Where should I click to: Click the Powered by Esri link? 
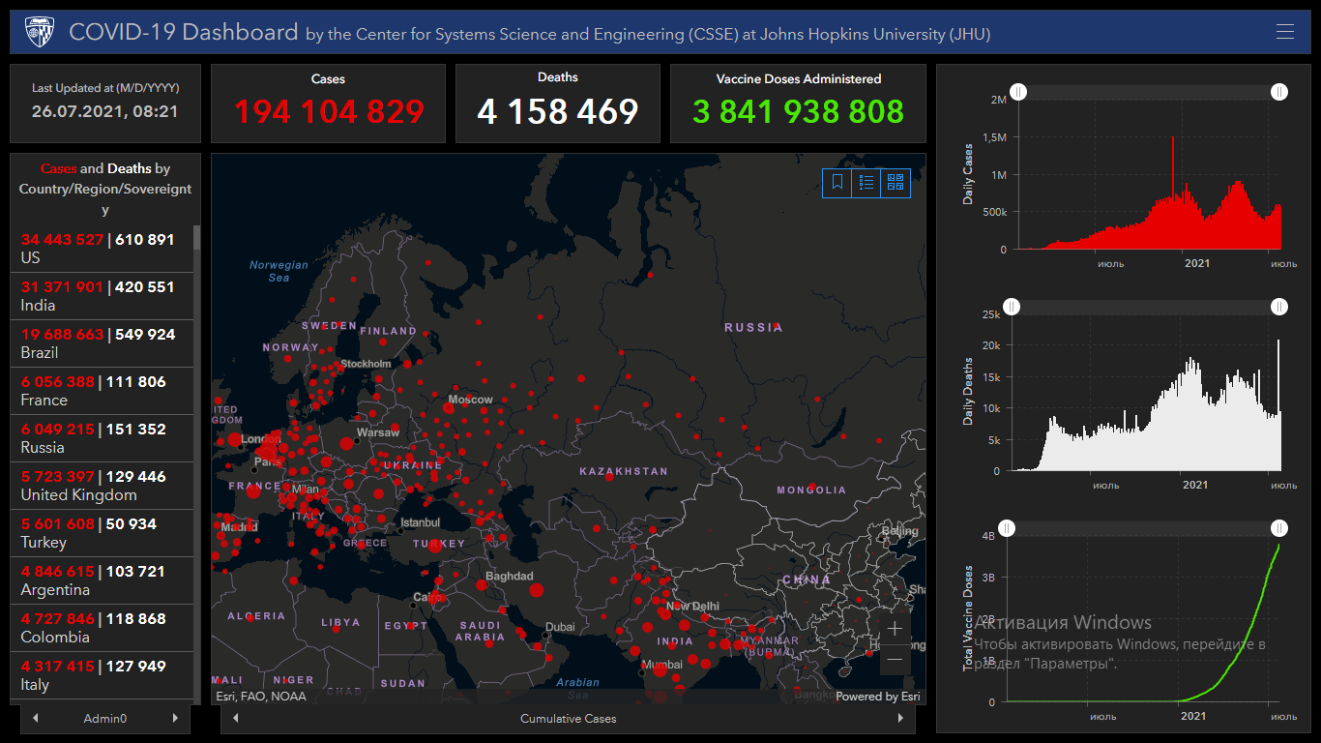[x=878, y=697]
